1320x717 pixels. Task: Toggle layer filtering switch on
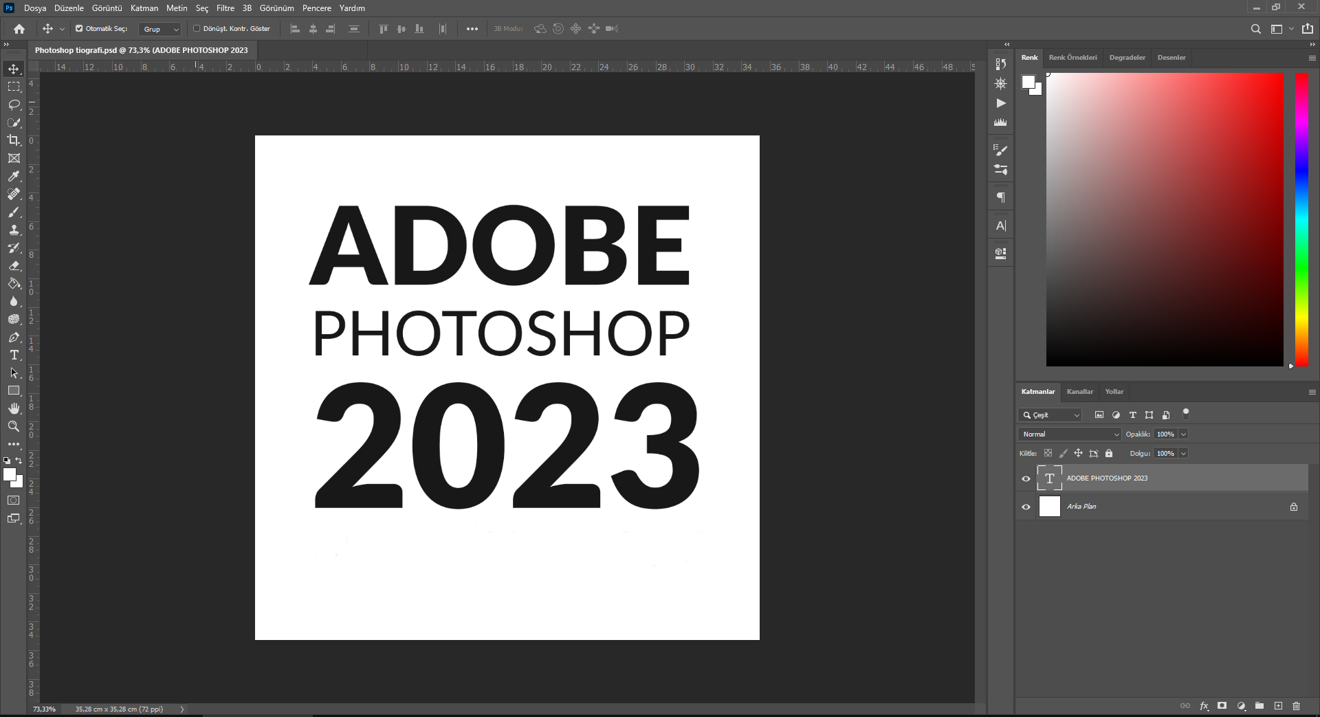[1185, 414]
